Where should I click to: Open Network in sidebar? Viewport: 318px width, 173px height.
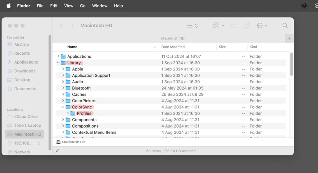(x=19, y=152)
